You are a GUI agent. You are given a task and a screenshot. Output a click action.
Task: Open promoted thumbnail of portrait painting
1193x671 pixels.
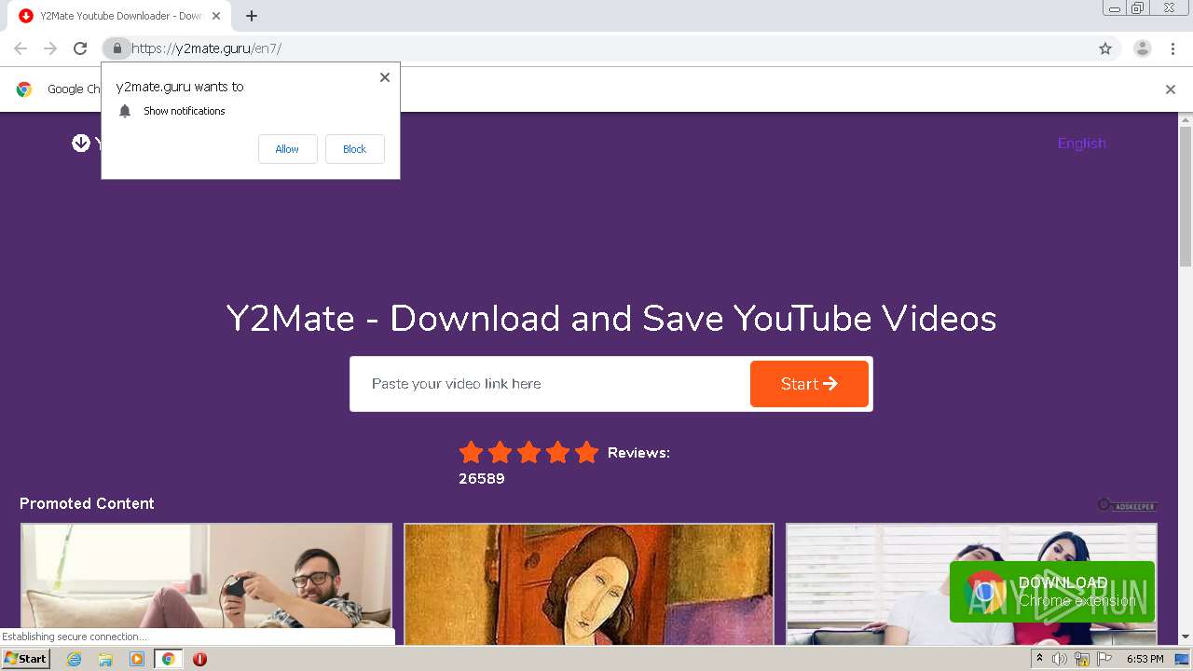(x=589, y=584)
